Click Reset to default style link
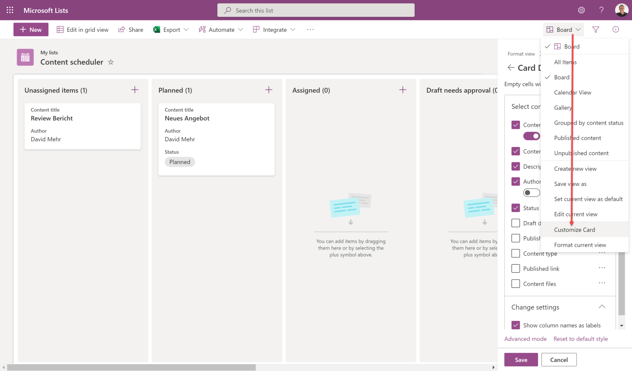 coord(580,339)
